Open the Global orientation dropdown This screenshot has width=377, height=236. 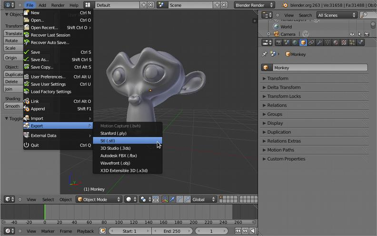pyautogui.click(x=204, y=199)
